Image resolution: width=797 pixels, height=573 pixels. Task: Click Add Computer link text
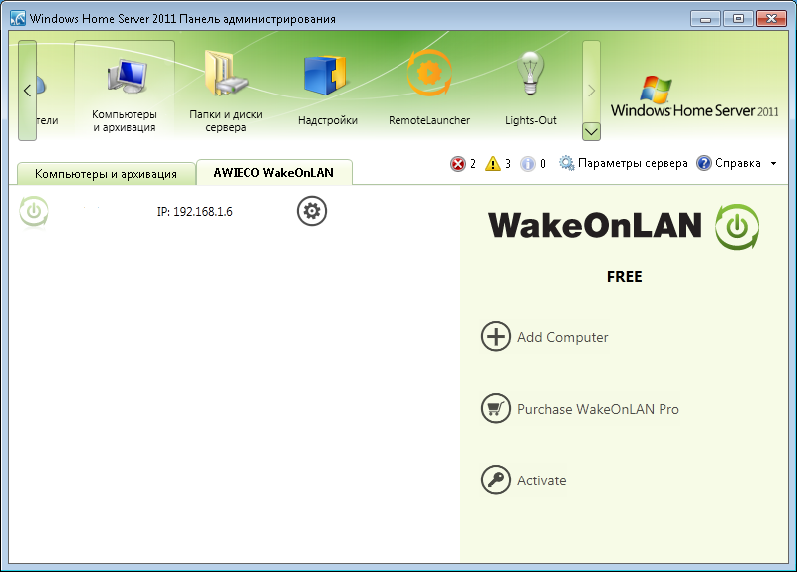tap(562, 337)
